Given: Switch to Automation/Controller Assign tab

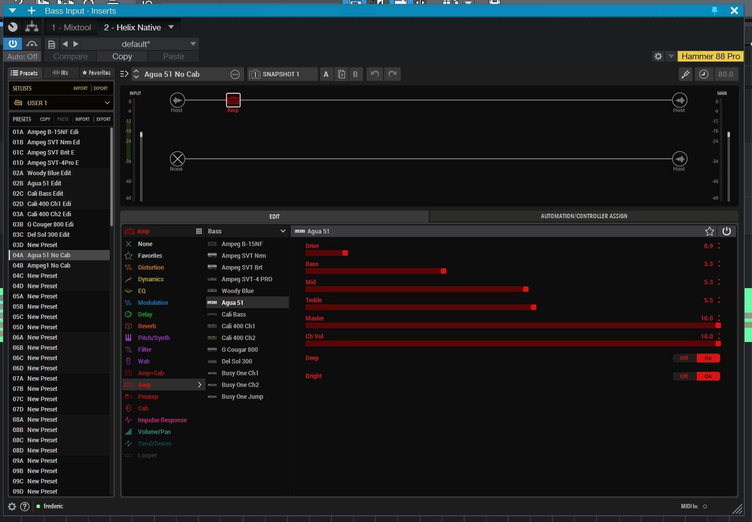Looking at the screenshot, I should [584, 216].
